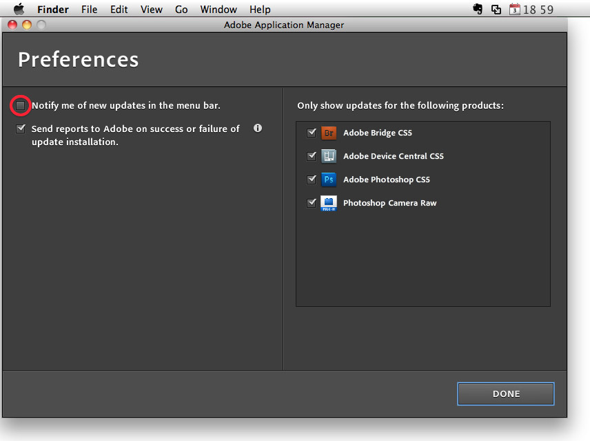Uncheck Send reports to Adobe checkbox

click(21, 129)
